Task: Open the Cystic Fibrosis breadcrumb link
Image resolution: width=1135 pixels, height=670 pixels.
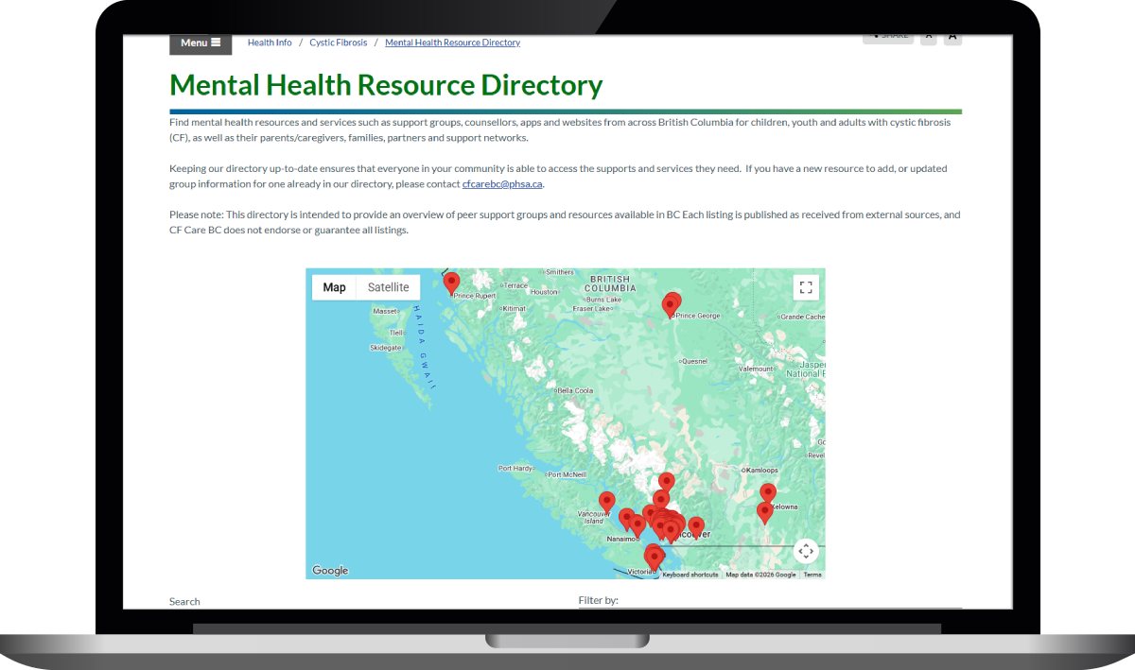Action: tap(338, 43)
